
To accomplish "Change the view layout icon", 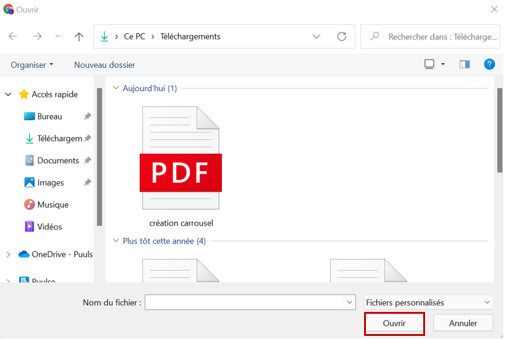I will pyautogui.click(x=429, y=64).
